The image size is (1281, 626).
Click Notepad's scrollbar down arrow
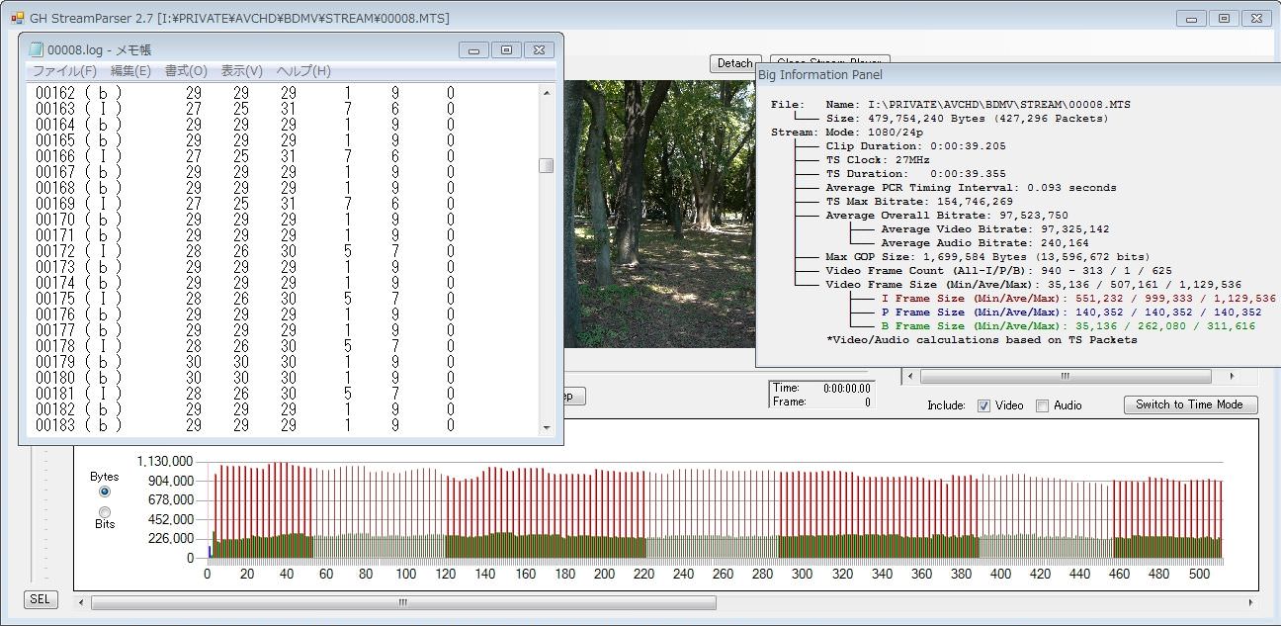[547, 427]
